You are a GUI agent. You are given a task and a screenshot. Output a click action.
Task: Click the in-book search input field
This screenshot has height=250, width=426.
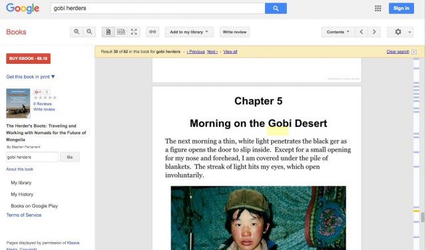coord(32,157)
